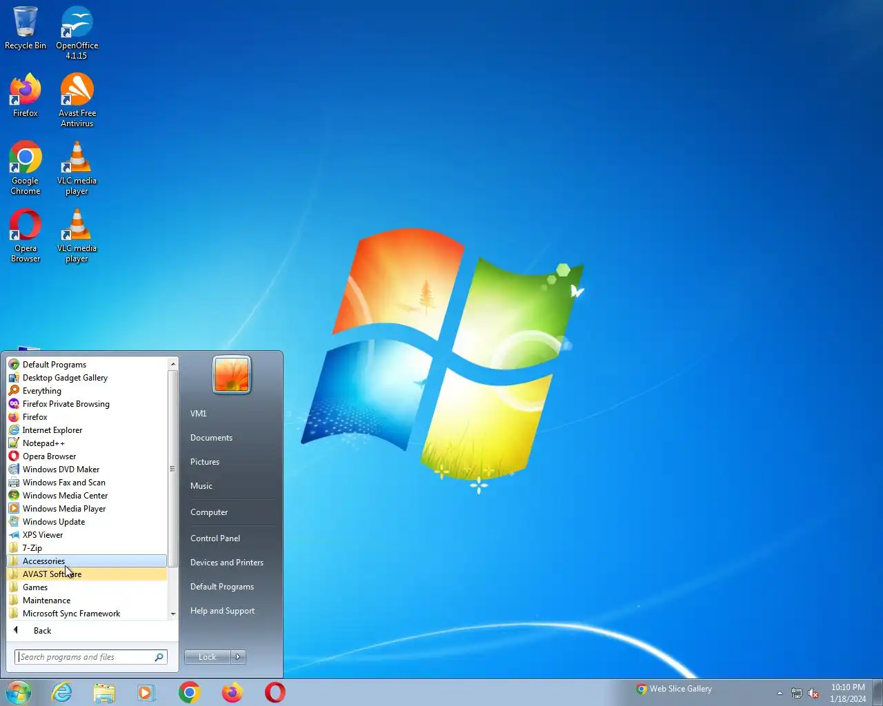This screenshot has height=706, width=883.
Task: Expand the AVAST Software folder
Action: pos(87,574)
